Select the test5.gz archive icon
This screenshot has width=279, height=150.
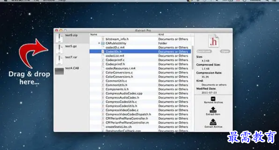(x=59, y=49)
